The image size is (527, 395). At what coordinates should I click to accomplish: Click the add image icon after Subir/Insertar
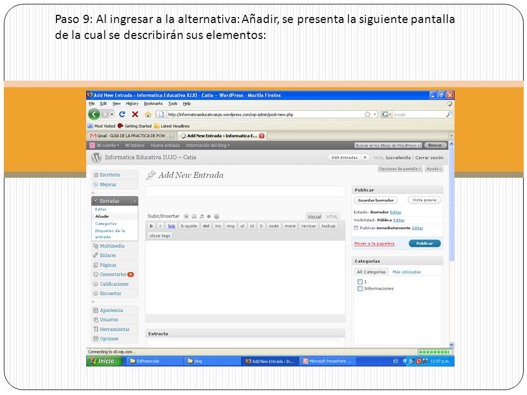[x=186, y=217]
